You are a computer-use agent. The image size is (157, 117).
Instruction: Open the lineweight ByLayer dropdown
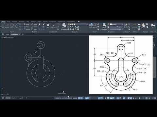coord(116,27)
